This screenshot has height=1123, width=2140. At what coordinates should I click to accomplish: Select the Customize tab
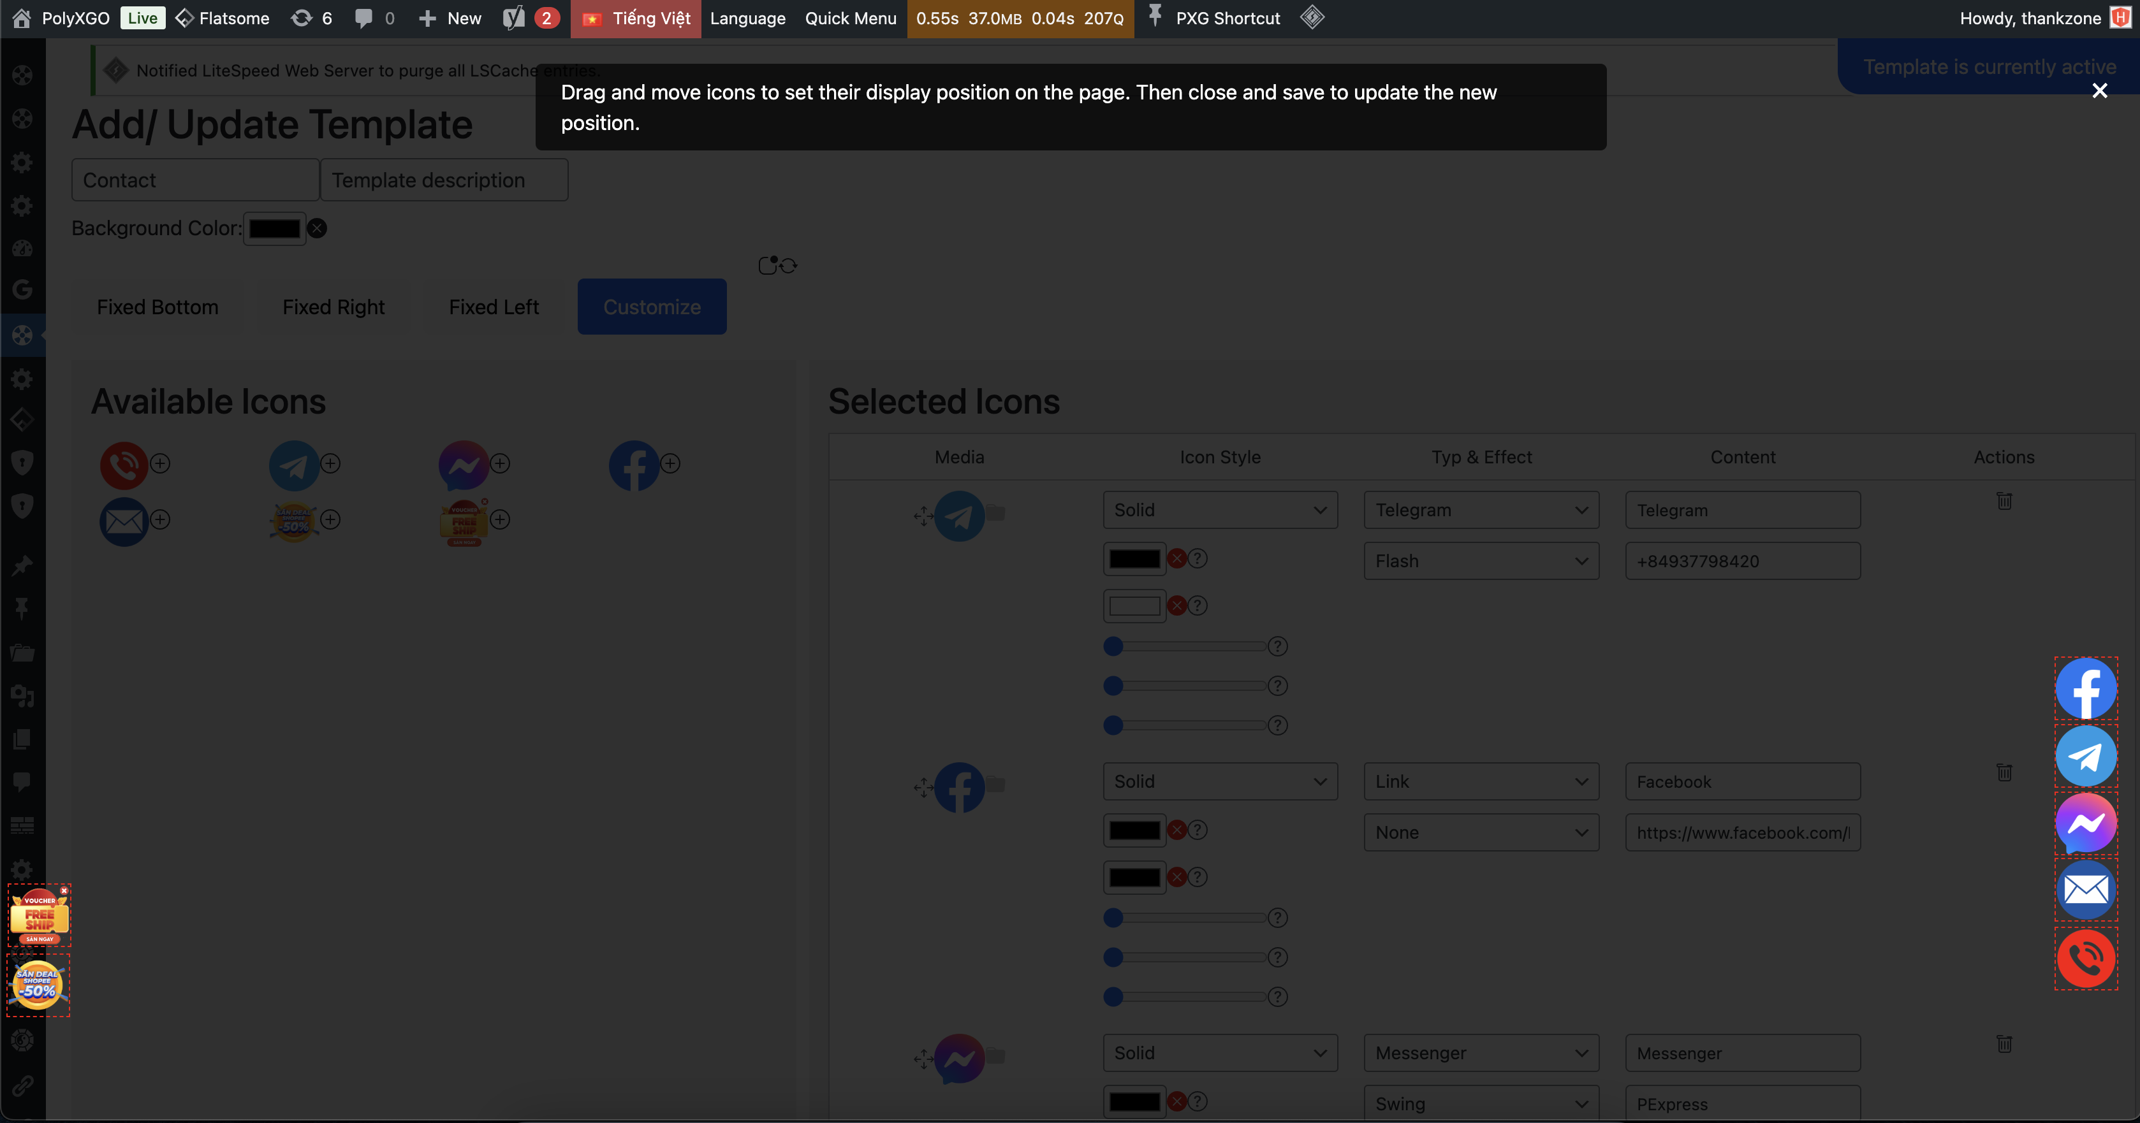(652, 307)
